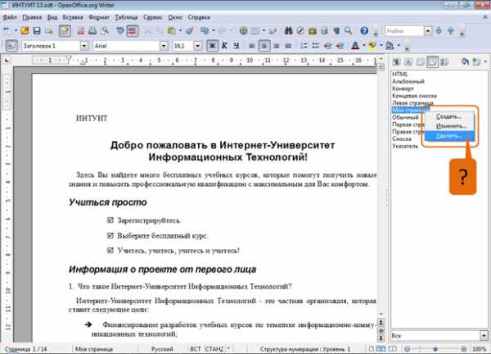Image resolution: width=491 pixels, height=354 pixels.
Task: Open the Gallery icon
Action: [313, 30]
